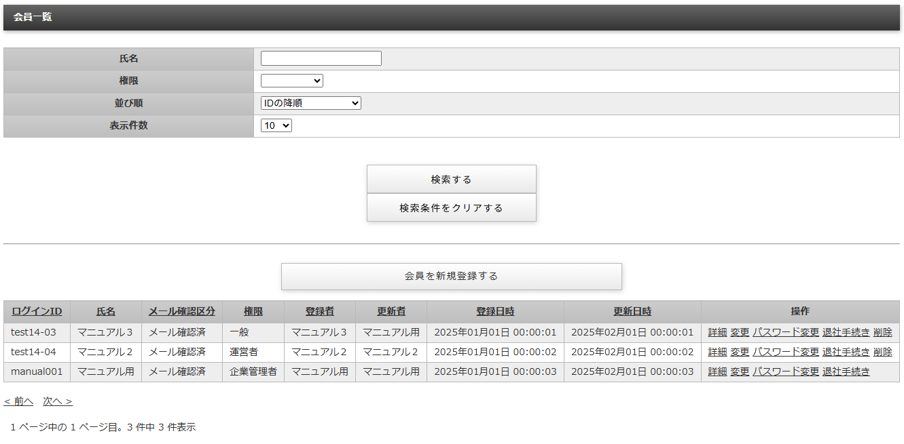Sort by 更新日時 column header
The height and width of the screenshot is (444, 904).
click(632, 312)
